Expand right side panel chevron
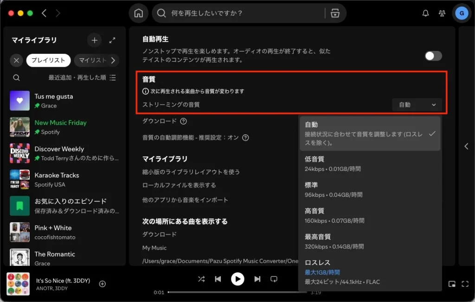Screen dimensions: 475x302 tap(466, 146)
